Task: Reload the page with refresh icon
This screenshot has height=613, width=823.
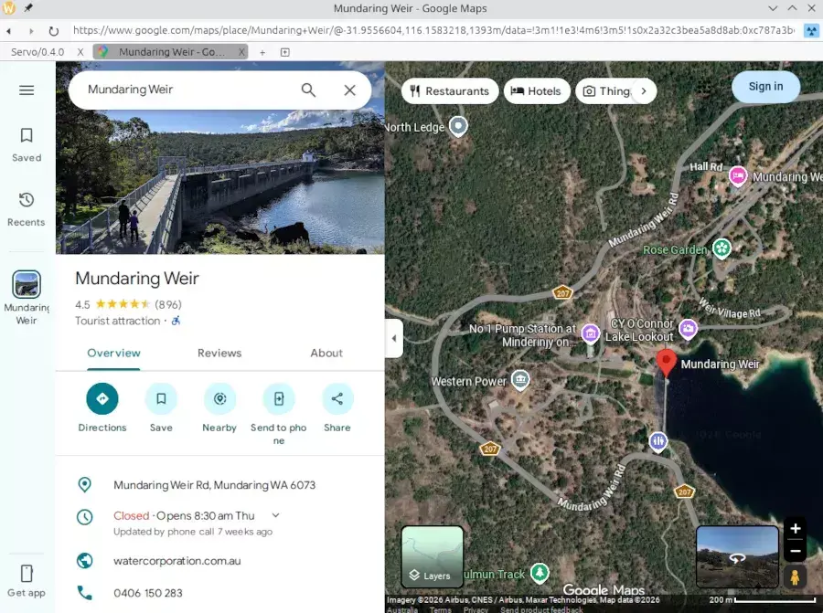Action: pos(54,31)
